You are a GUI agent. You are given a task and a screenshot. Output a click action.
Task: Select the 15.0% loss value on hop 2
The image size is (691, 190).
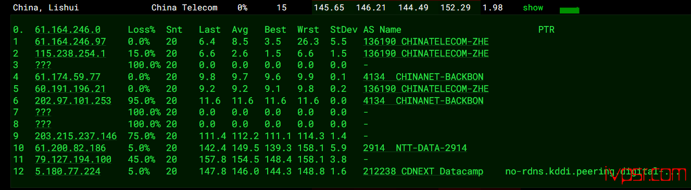click(x=142, y=53)
